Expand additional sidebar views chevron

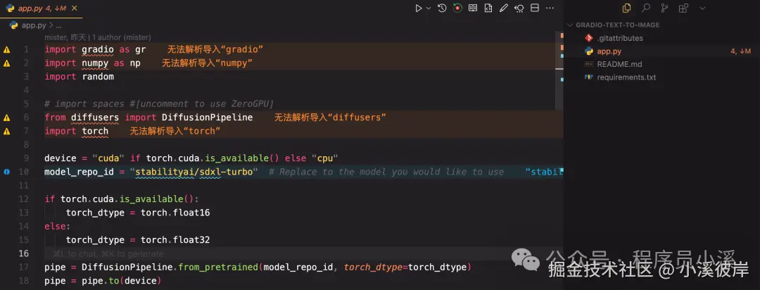click(x=702, y=8)
